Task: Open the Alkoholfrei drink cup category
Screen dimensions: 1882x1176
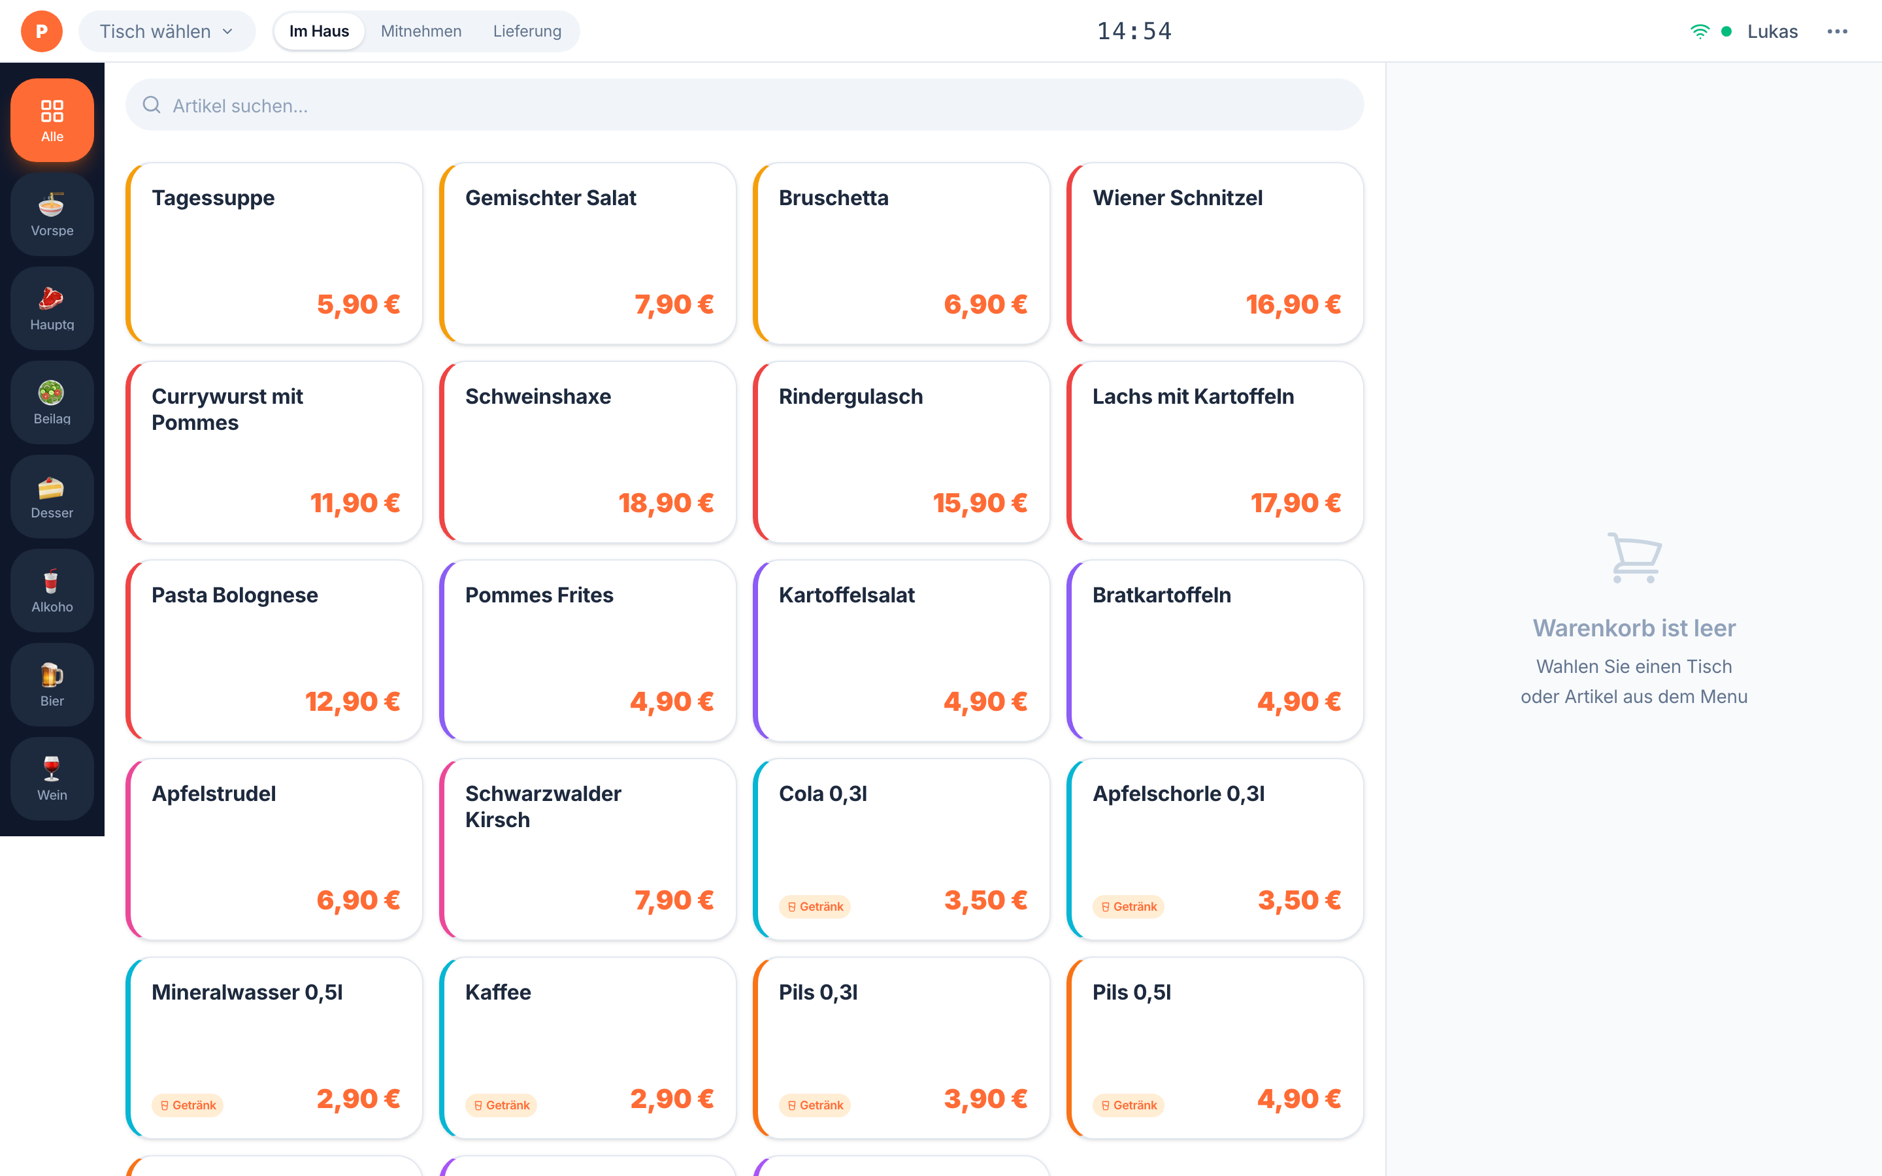Action: click(x=52, y=591)
